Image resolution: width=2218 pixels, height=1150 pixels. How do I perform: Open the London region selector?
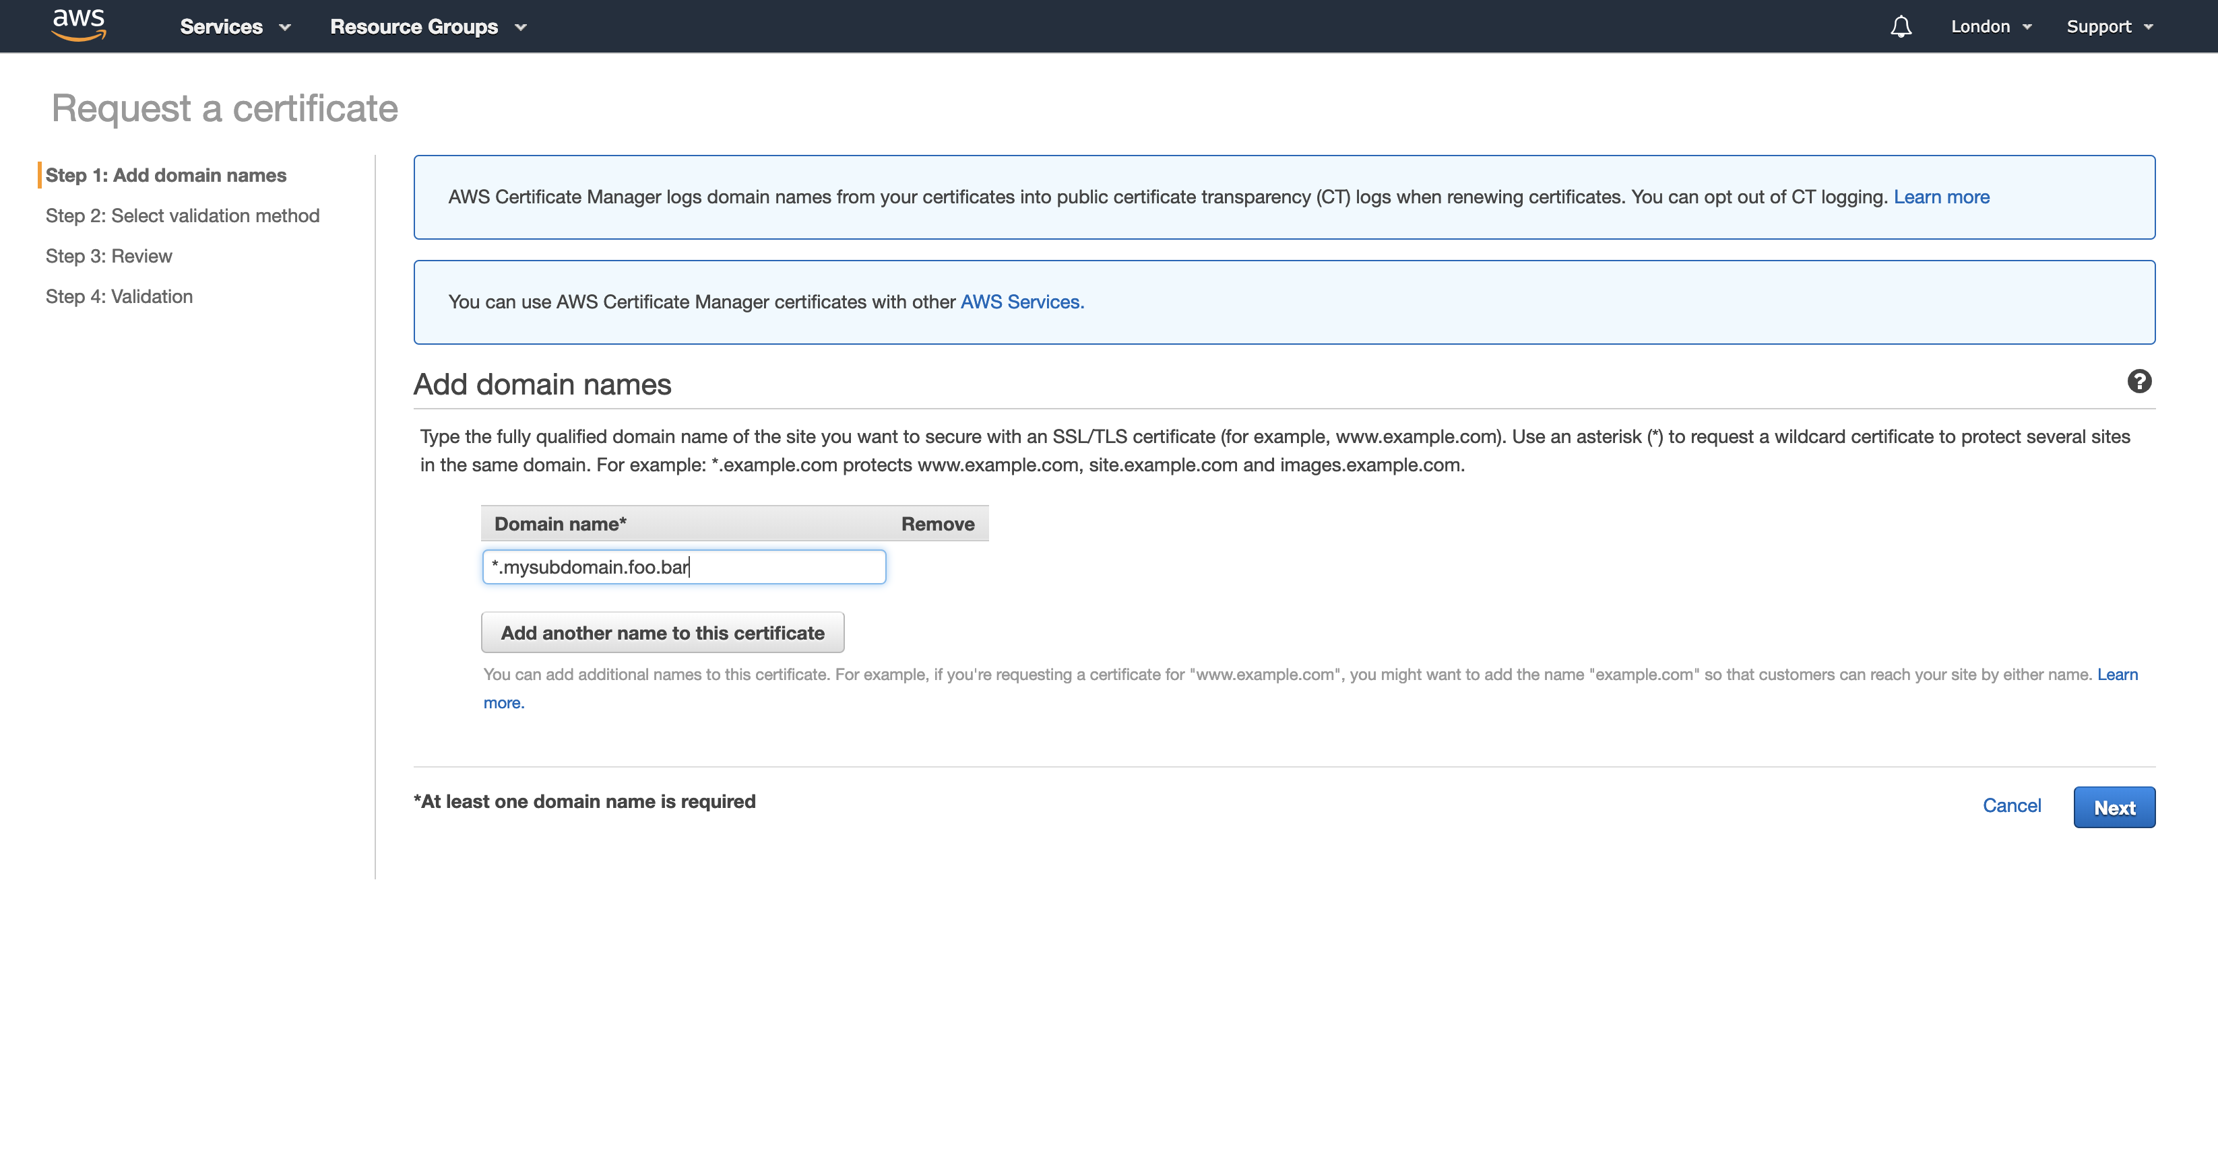tap(1990, 27)
